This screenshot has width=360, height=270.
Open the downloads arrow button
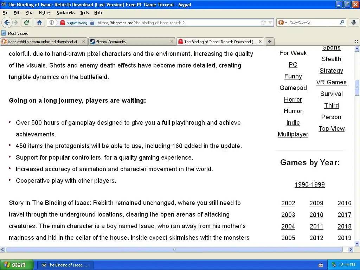(x=354, y=22)
